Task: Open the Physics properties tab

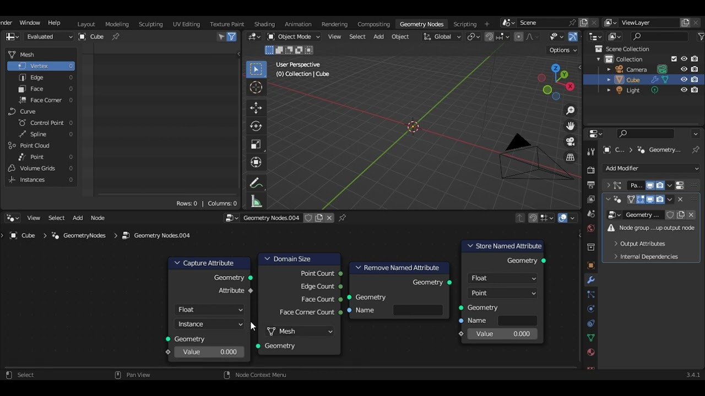Action: pyautogui.click(x=591, y=309)
